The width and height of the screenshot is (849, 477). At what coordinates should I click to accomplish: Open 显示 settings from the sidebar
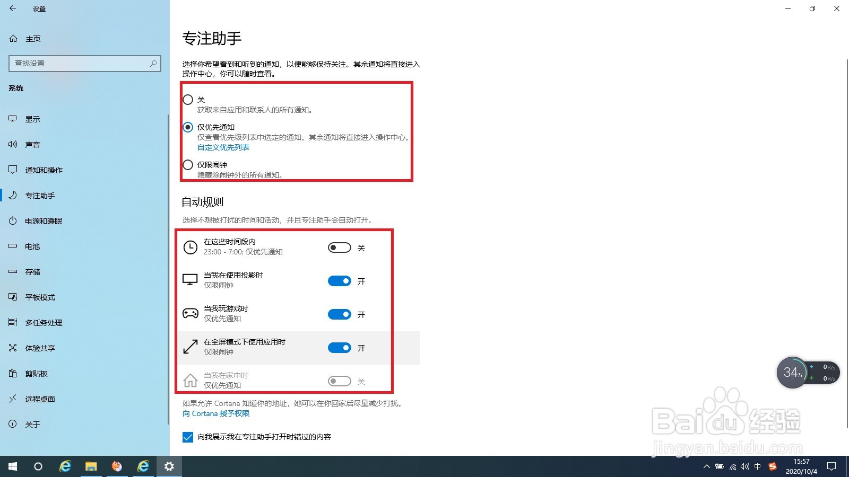point(32,119)
